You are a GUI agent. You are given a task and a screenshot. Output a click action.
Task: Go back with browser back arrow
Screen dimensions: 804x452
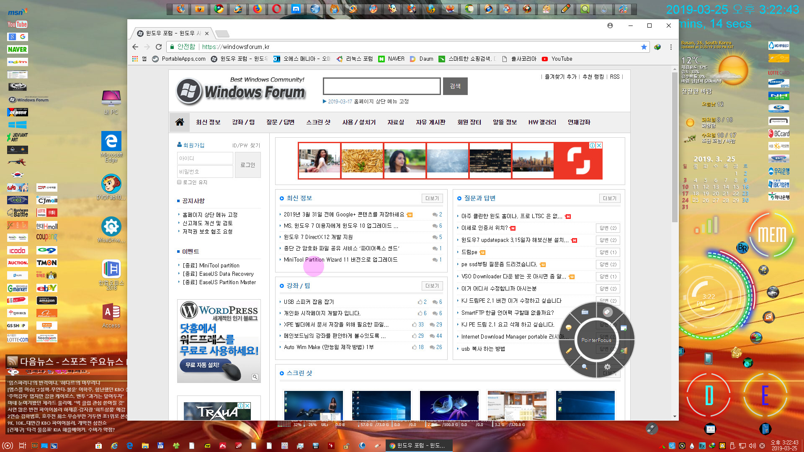point(135,47)
